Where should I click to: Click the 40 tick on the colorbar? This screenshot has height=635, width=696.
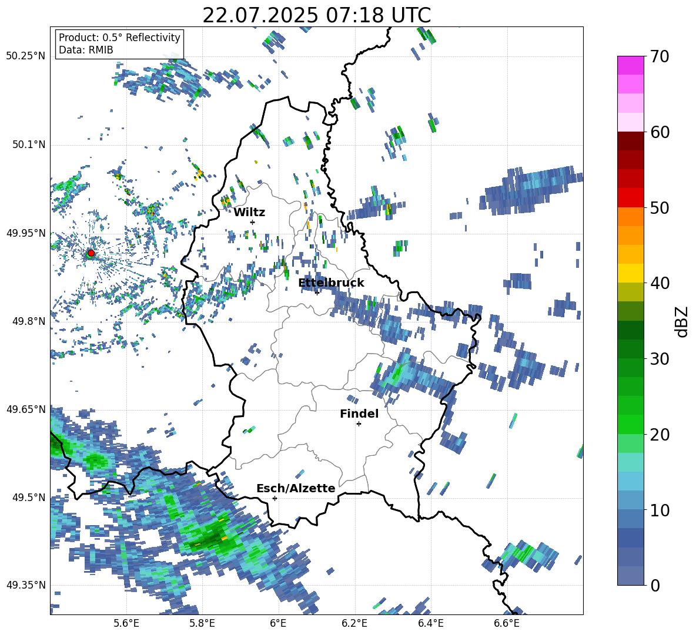pyautogui.click(x=660, y=283)
